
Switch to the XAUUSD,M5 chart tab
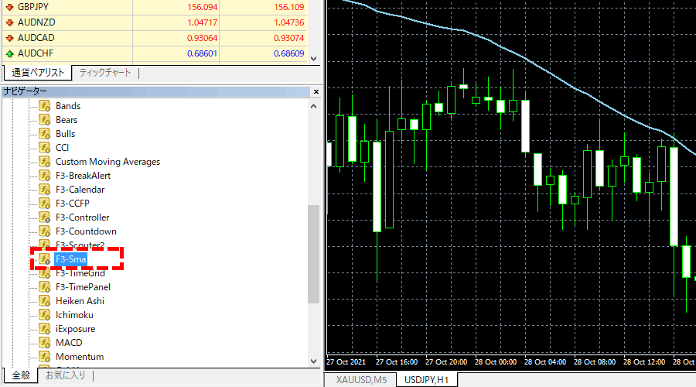click(x=361, y=379)
